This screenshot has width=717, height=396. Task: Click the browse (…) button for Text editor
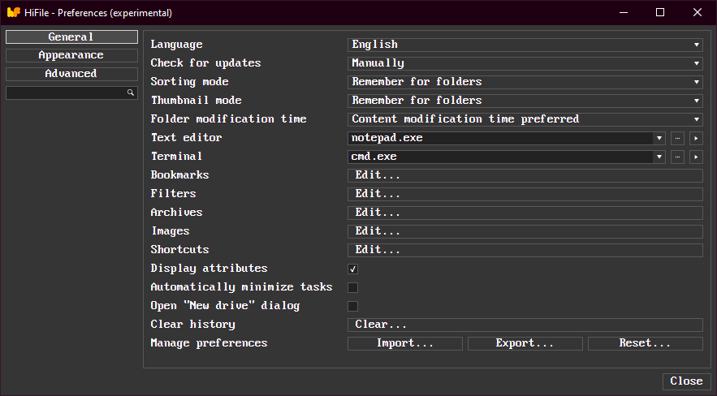click(677, 138)
